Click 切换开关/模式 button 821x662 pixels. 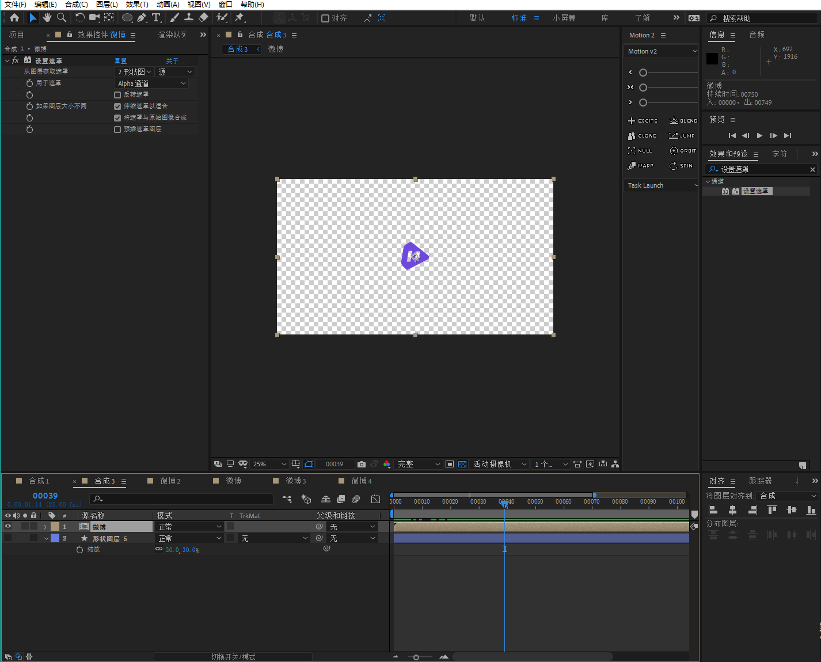coord(233,657)
